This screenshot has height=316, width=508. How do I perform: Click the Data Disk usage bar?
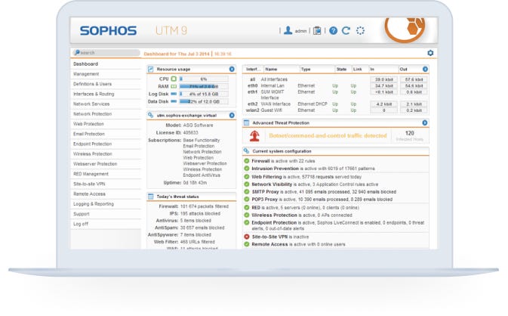click(204, 101)
